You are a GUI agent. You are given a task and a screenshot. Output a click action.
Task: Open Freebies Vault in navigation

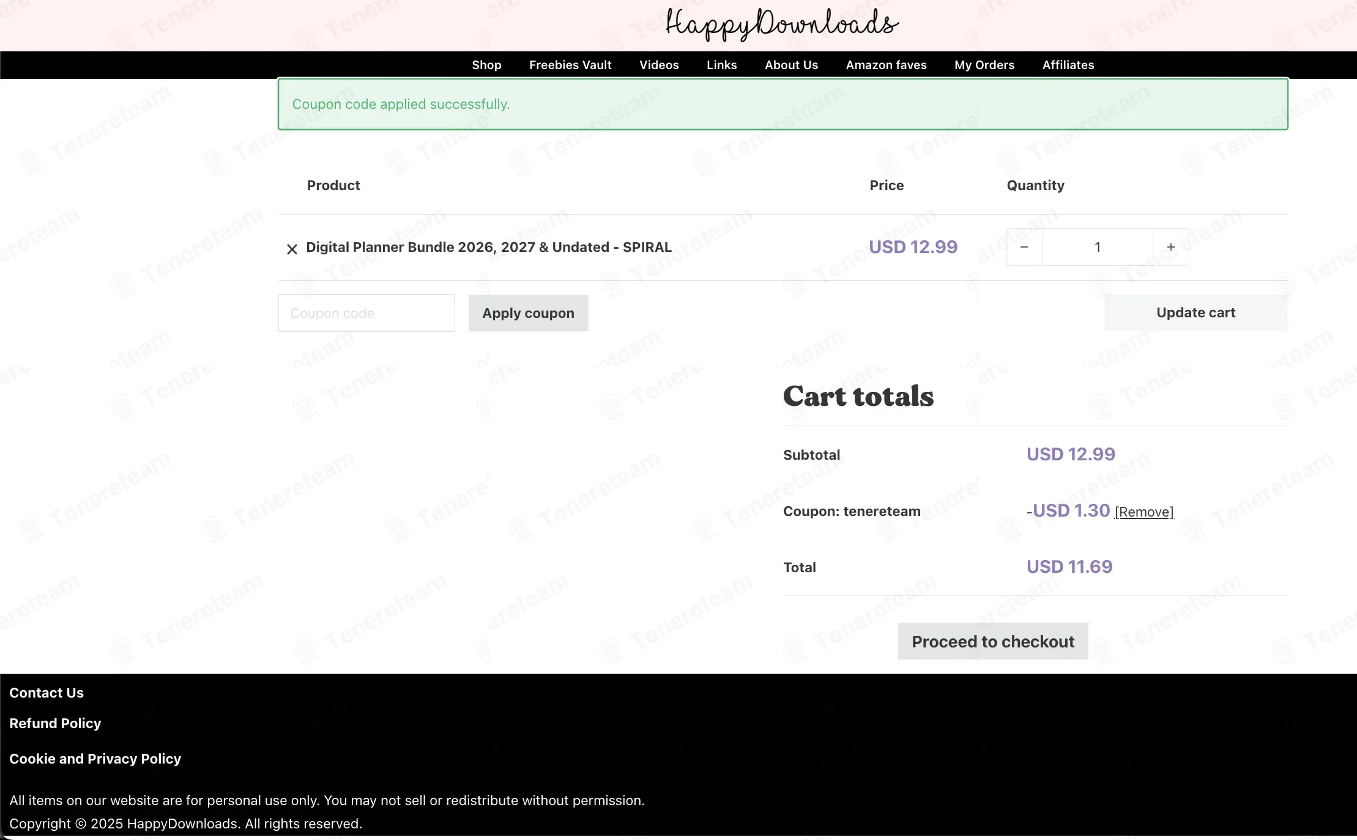coord(570,65)
